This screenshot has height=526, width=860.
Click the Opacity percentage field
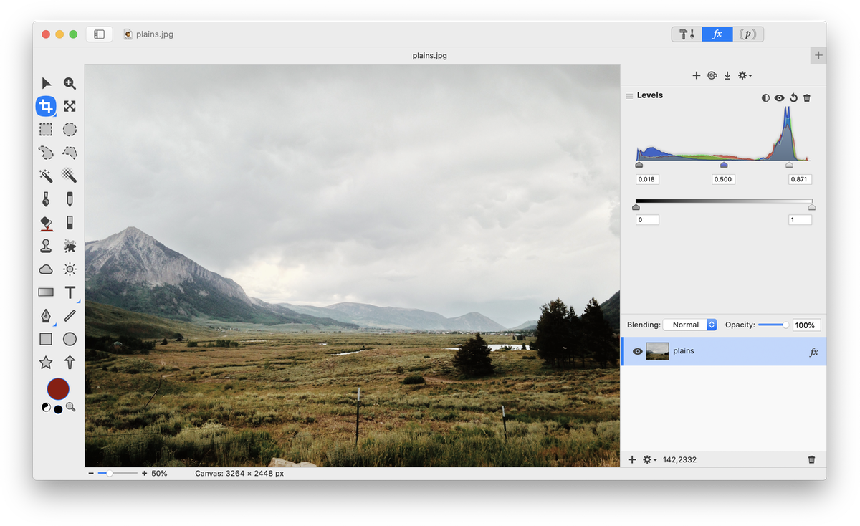click(806, 325)
